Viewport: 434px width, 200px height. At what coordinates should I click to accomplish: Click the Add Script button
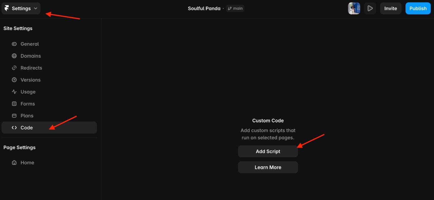tap(268, 151)
